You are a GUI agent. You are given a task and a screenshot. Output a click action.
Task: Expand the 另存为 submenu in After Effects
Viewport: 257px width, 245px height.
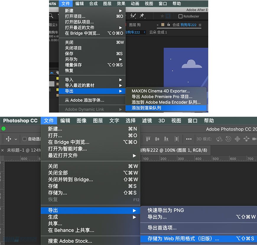tap(121, 59)
